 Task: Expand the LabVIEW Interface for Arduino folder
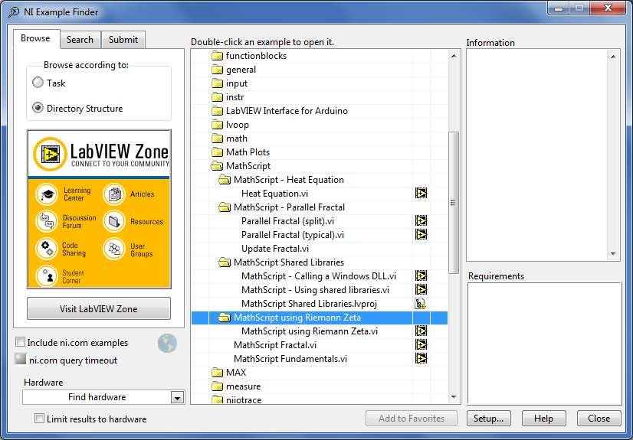click(217, 111)
